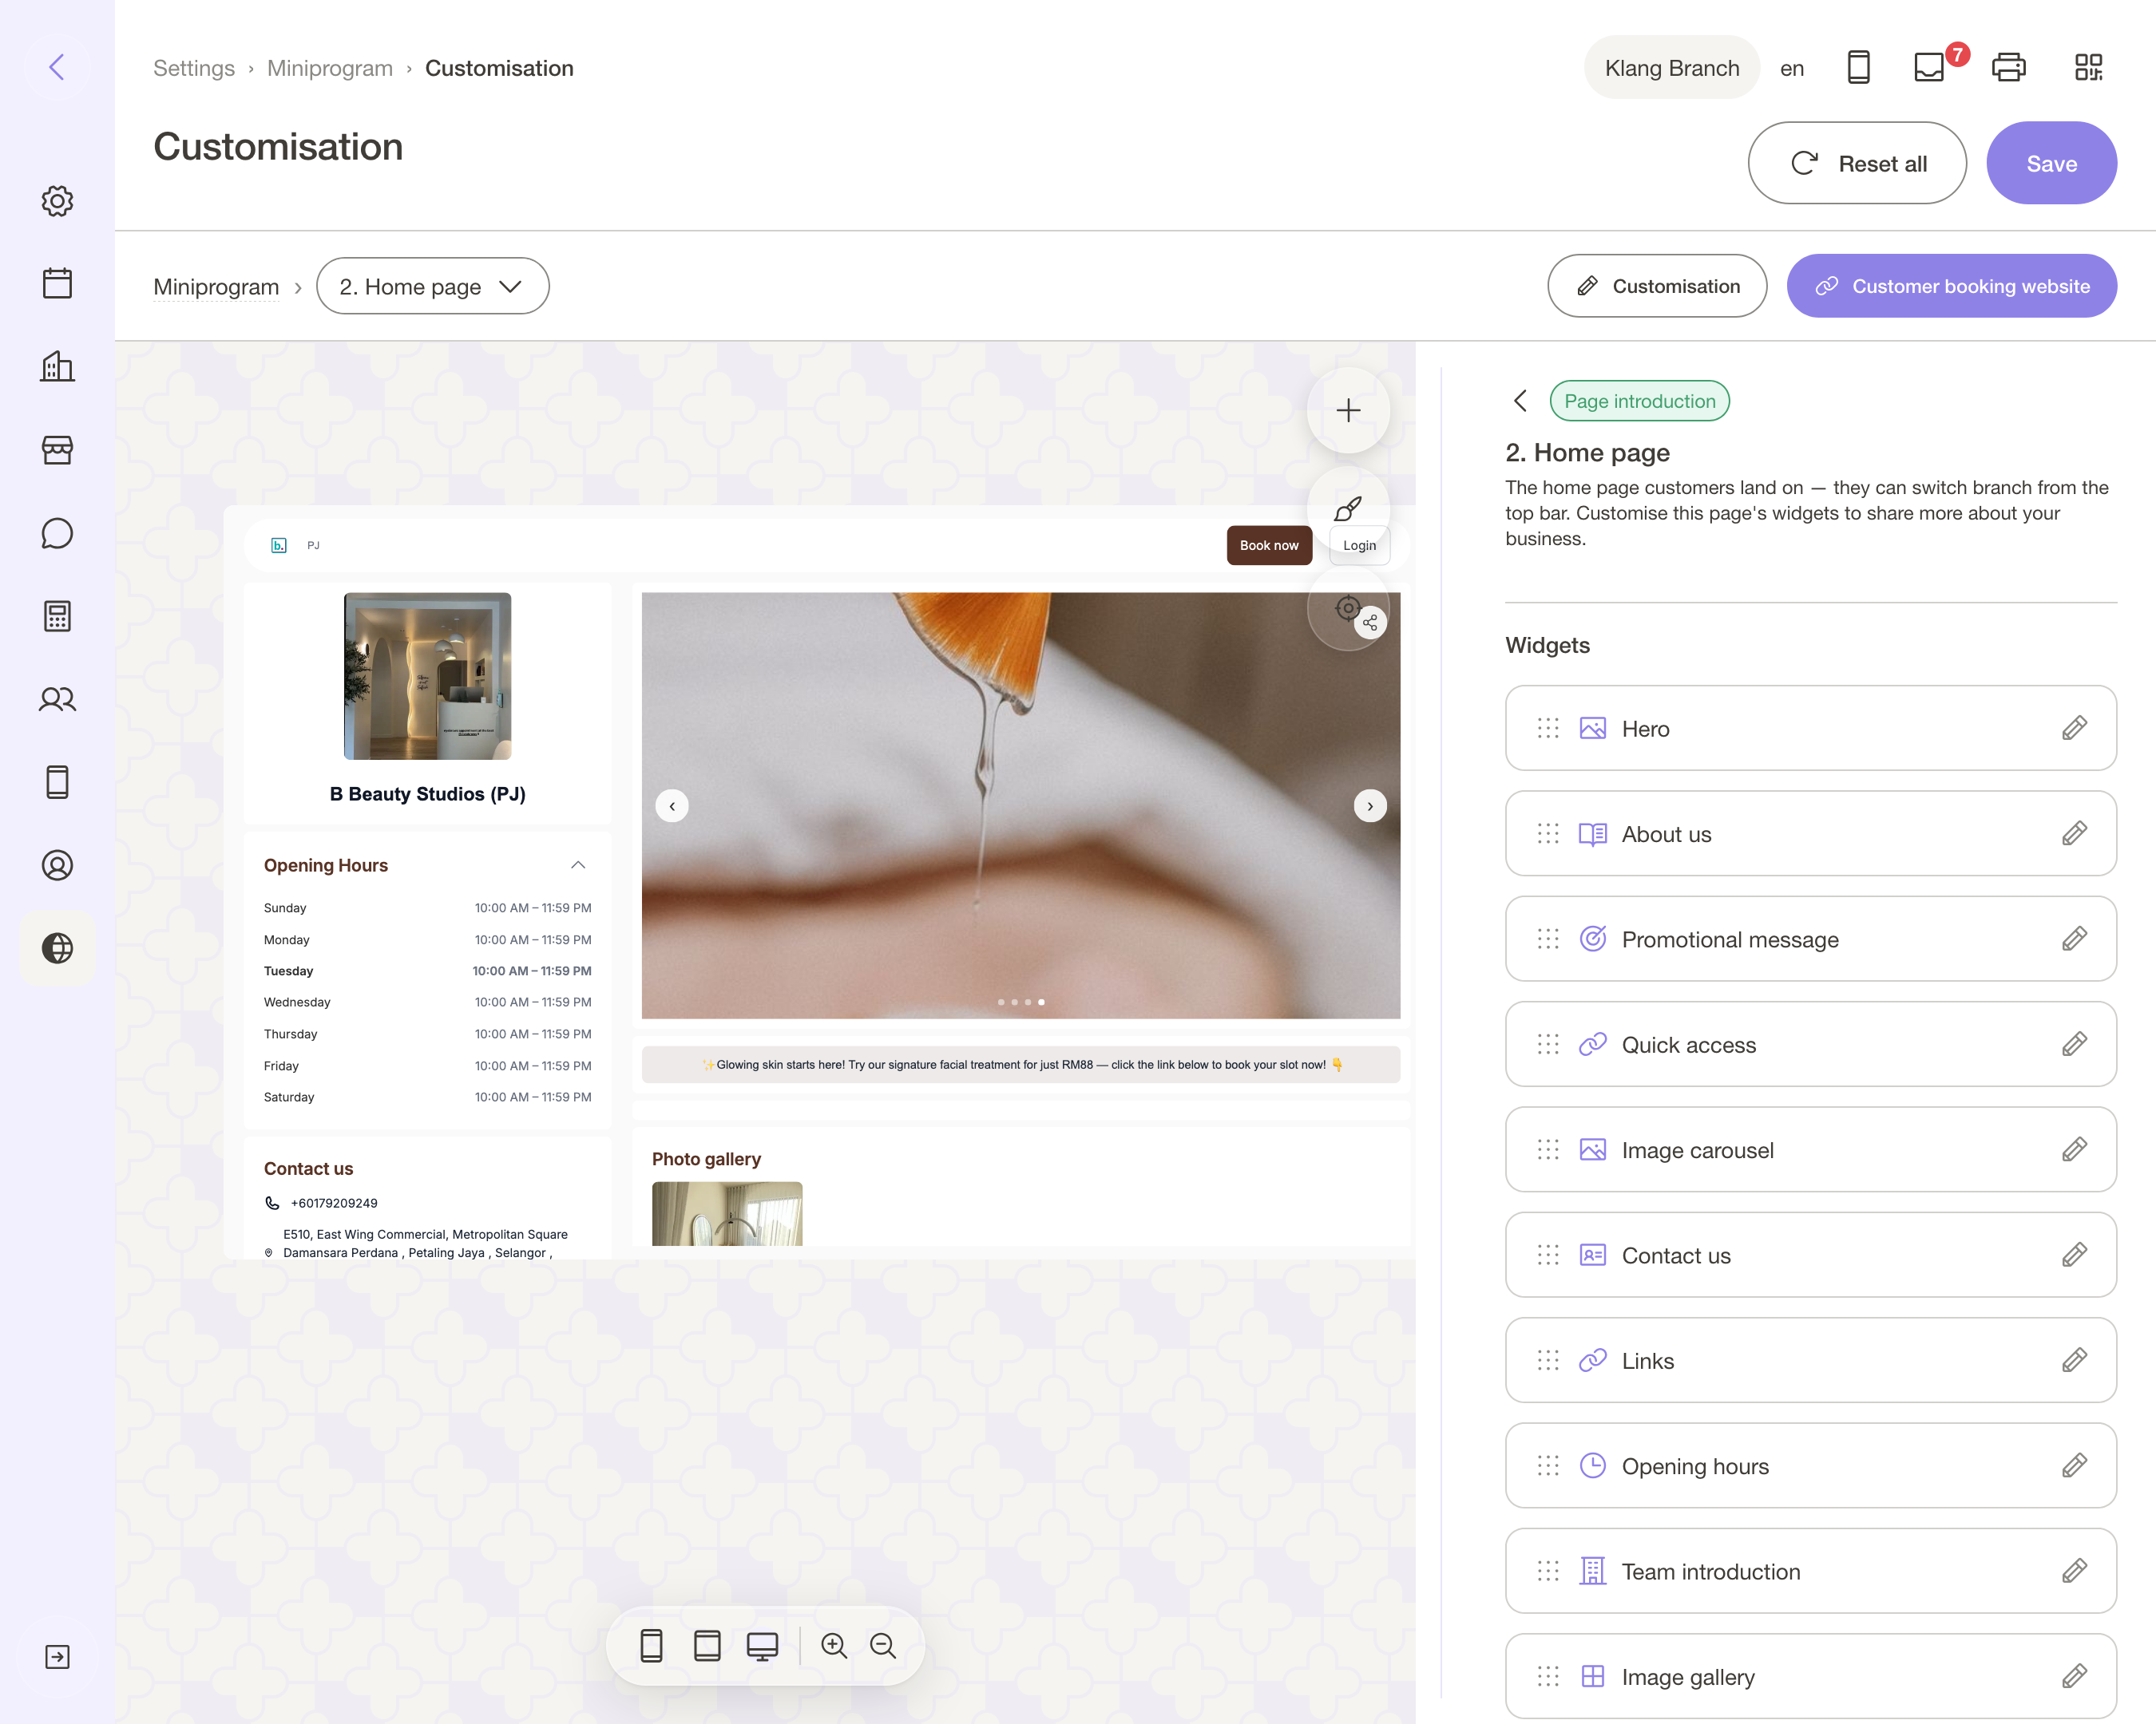This screenshot has height=1724, width=2156.
Task: Click the Settings breadcrumb
Action: coord(194,68)
